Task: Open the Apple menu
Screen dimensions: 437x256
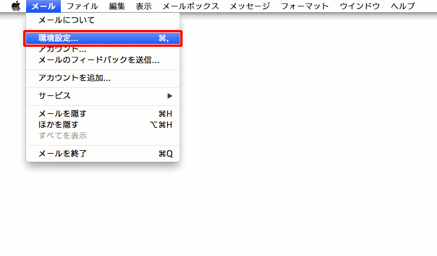Action: (x=16, y=6)
